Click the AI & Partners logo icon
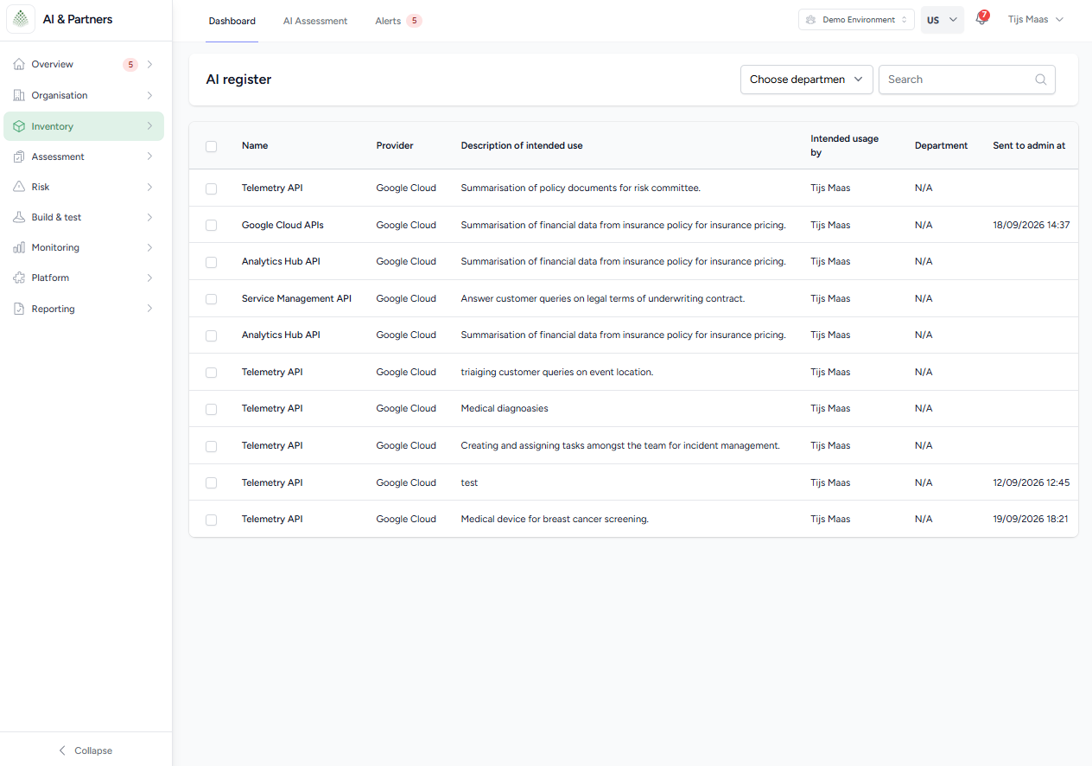The height and width of the screenshot is (766, 1092). click(x=21, y=19)
